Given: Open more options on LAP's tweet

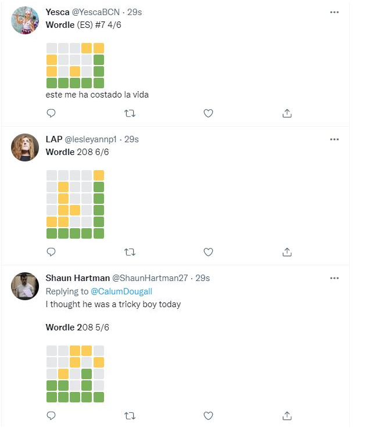Looking at the screenshot, I should tap(334, 139).
